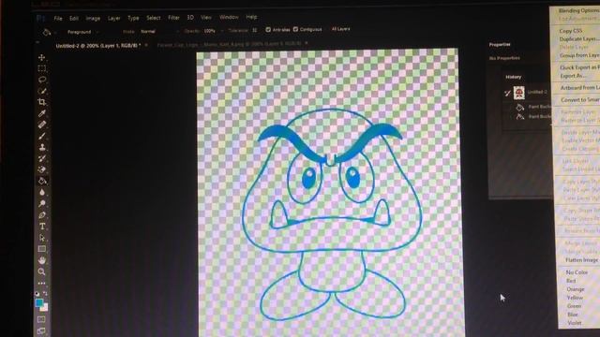Image resolution: width=600 pixels, height=337 pixels.
Task: Select the Pen tool
Action: [41, 214]
